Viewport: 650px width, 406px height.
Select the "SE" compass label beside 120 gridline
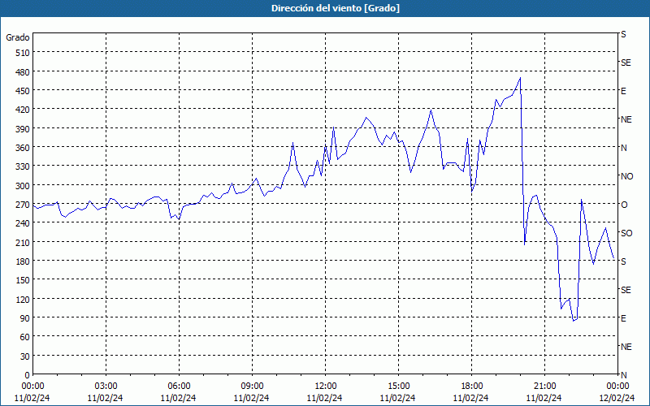pos(626,290)
